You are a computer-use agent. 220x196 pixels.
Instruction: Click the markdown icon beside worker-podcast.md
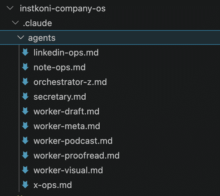[x=25, y=141]
